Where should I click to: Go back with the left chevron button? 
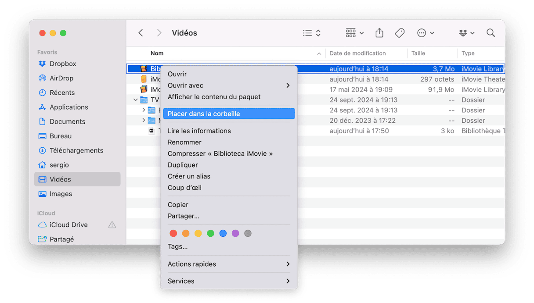(x=141, y=33)
